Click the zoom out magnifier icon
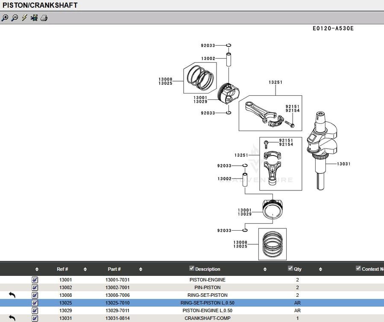The width and height of the screenshot is (384, 322). coord(15,18)
